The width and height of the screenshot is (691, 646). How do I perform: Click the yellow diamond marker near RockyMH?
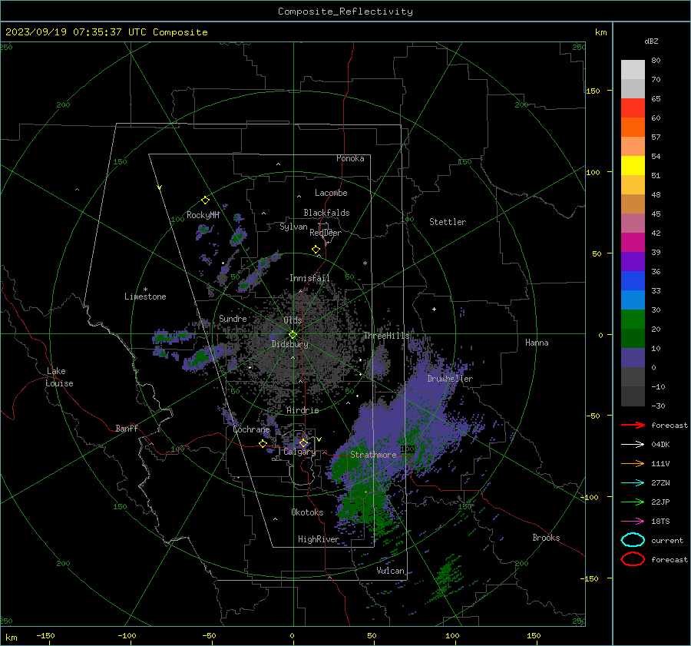point(205,200)
